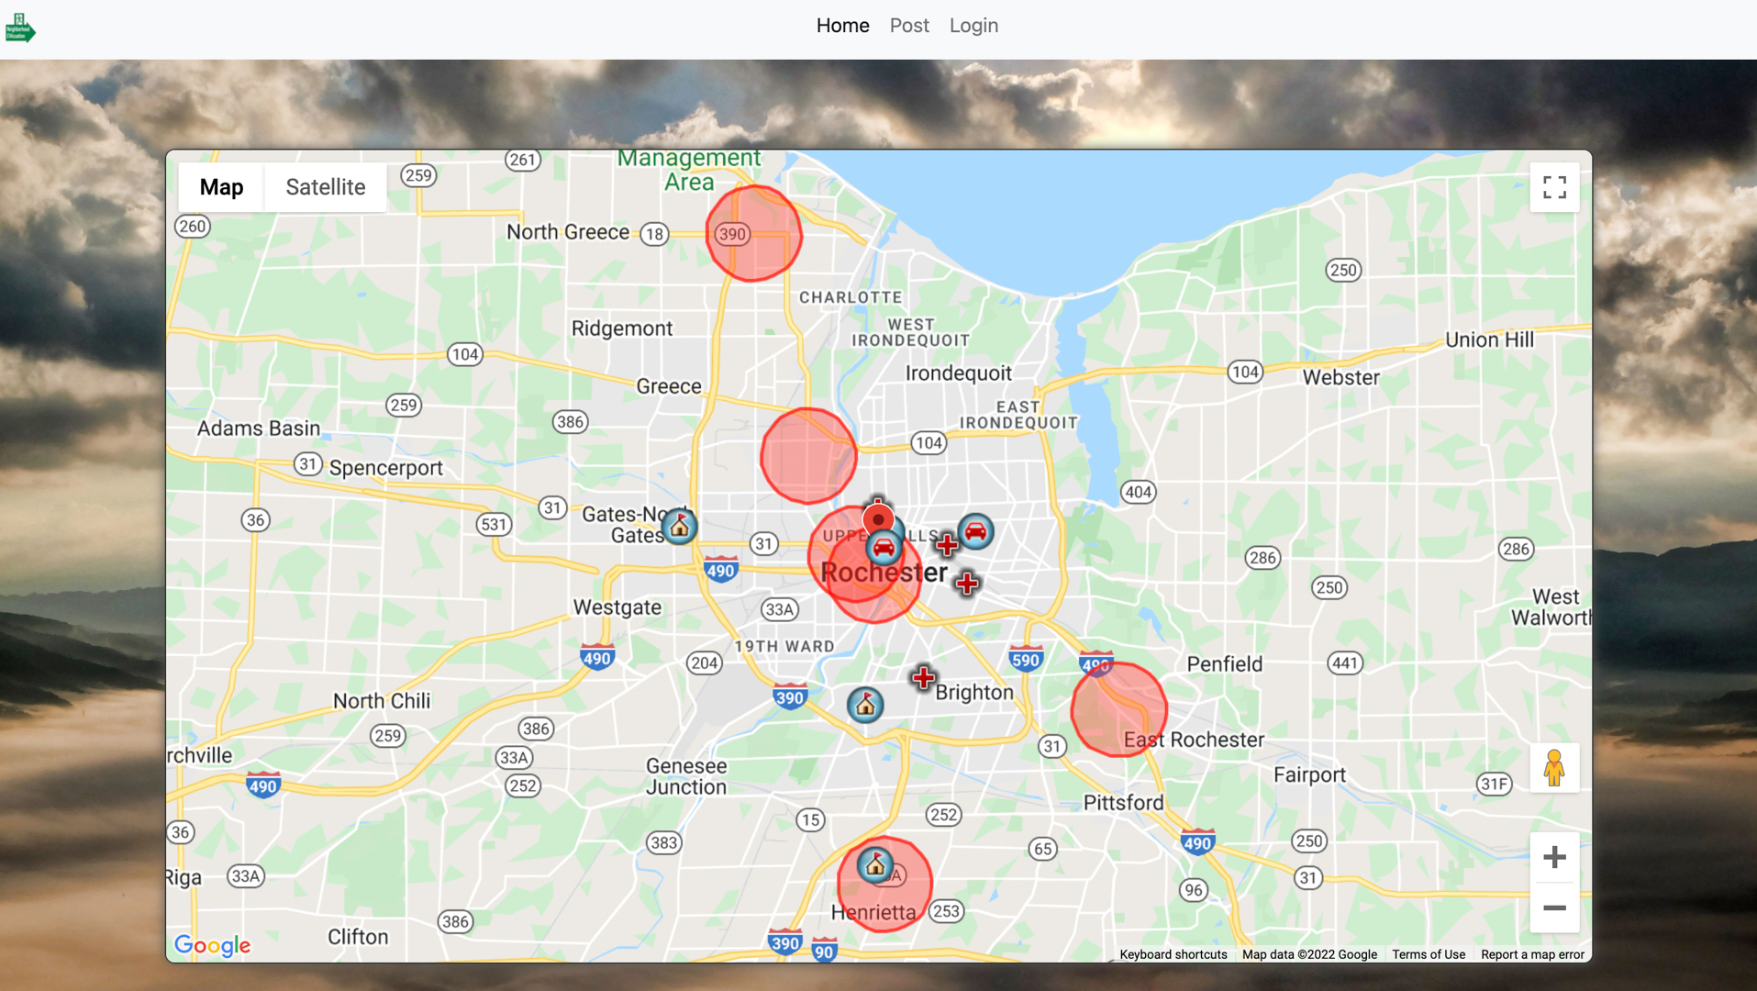Toggle fullscreen map mode
The image size is (1757, 991).
(1554, 186)
